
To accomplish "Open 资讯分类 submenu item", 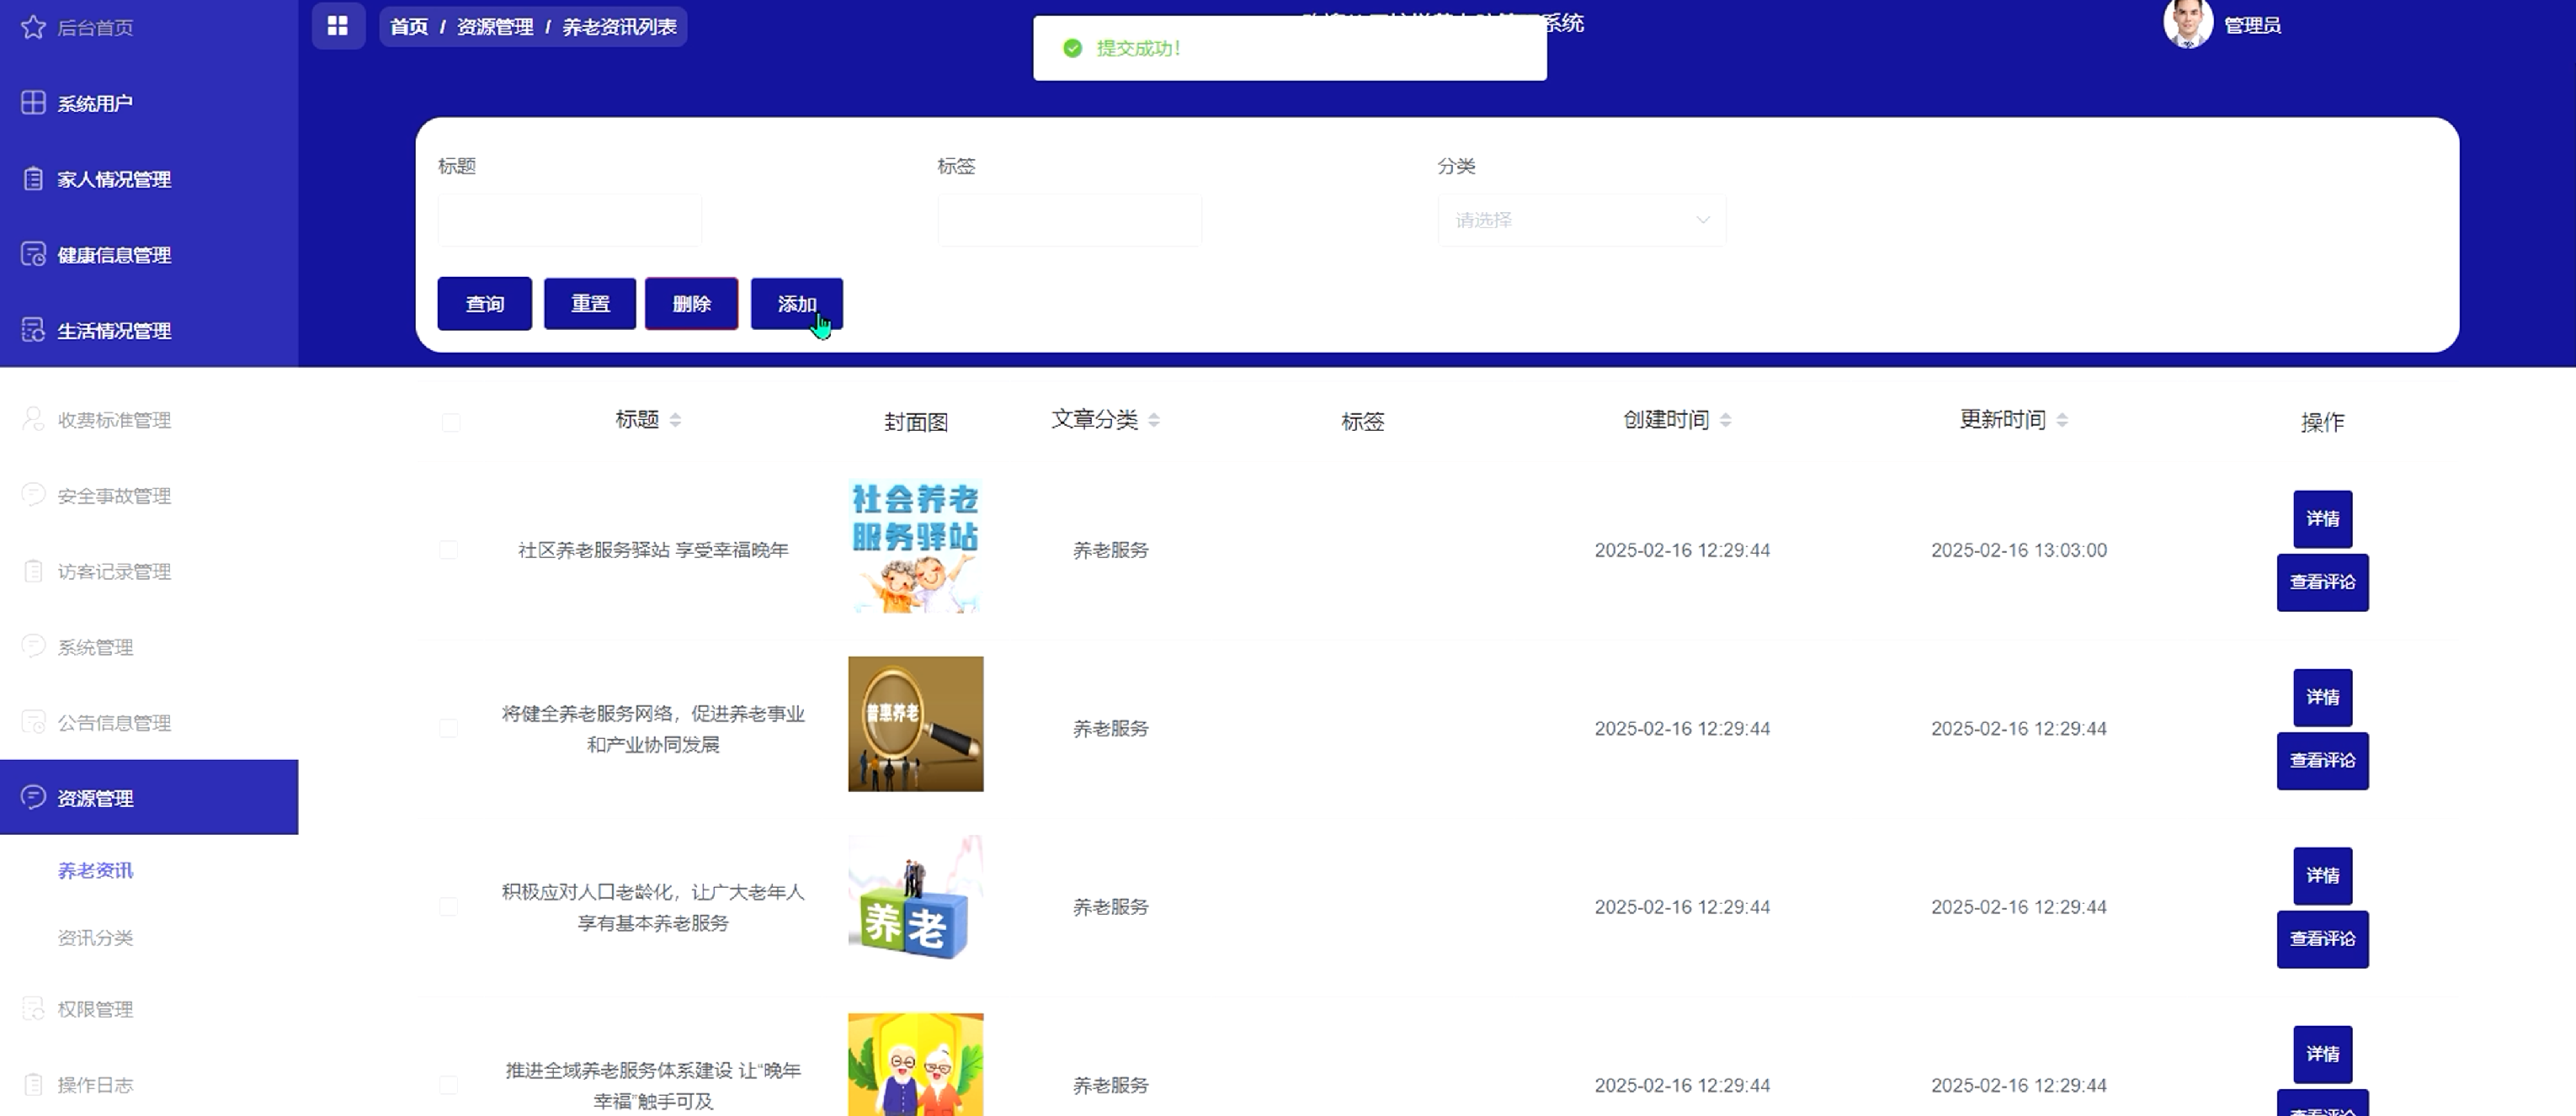I will [95, 938].
